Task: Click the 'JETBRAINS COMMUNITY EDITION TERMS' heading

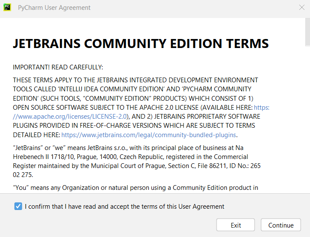Action: coord(141,43)
